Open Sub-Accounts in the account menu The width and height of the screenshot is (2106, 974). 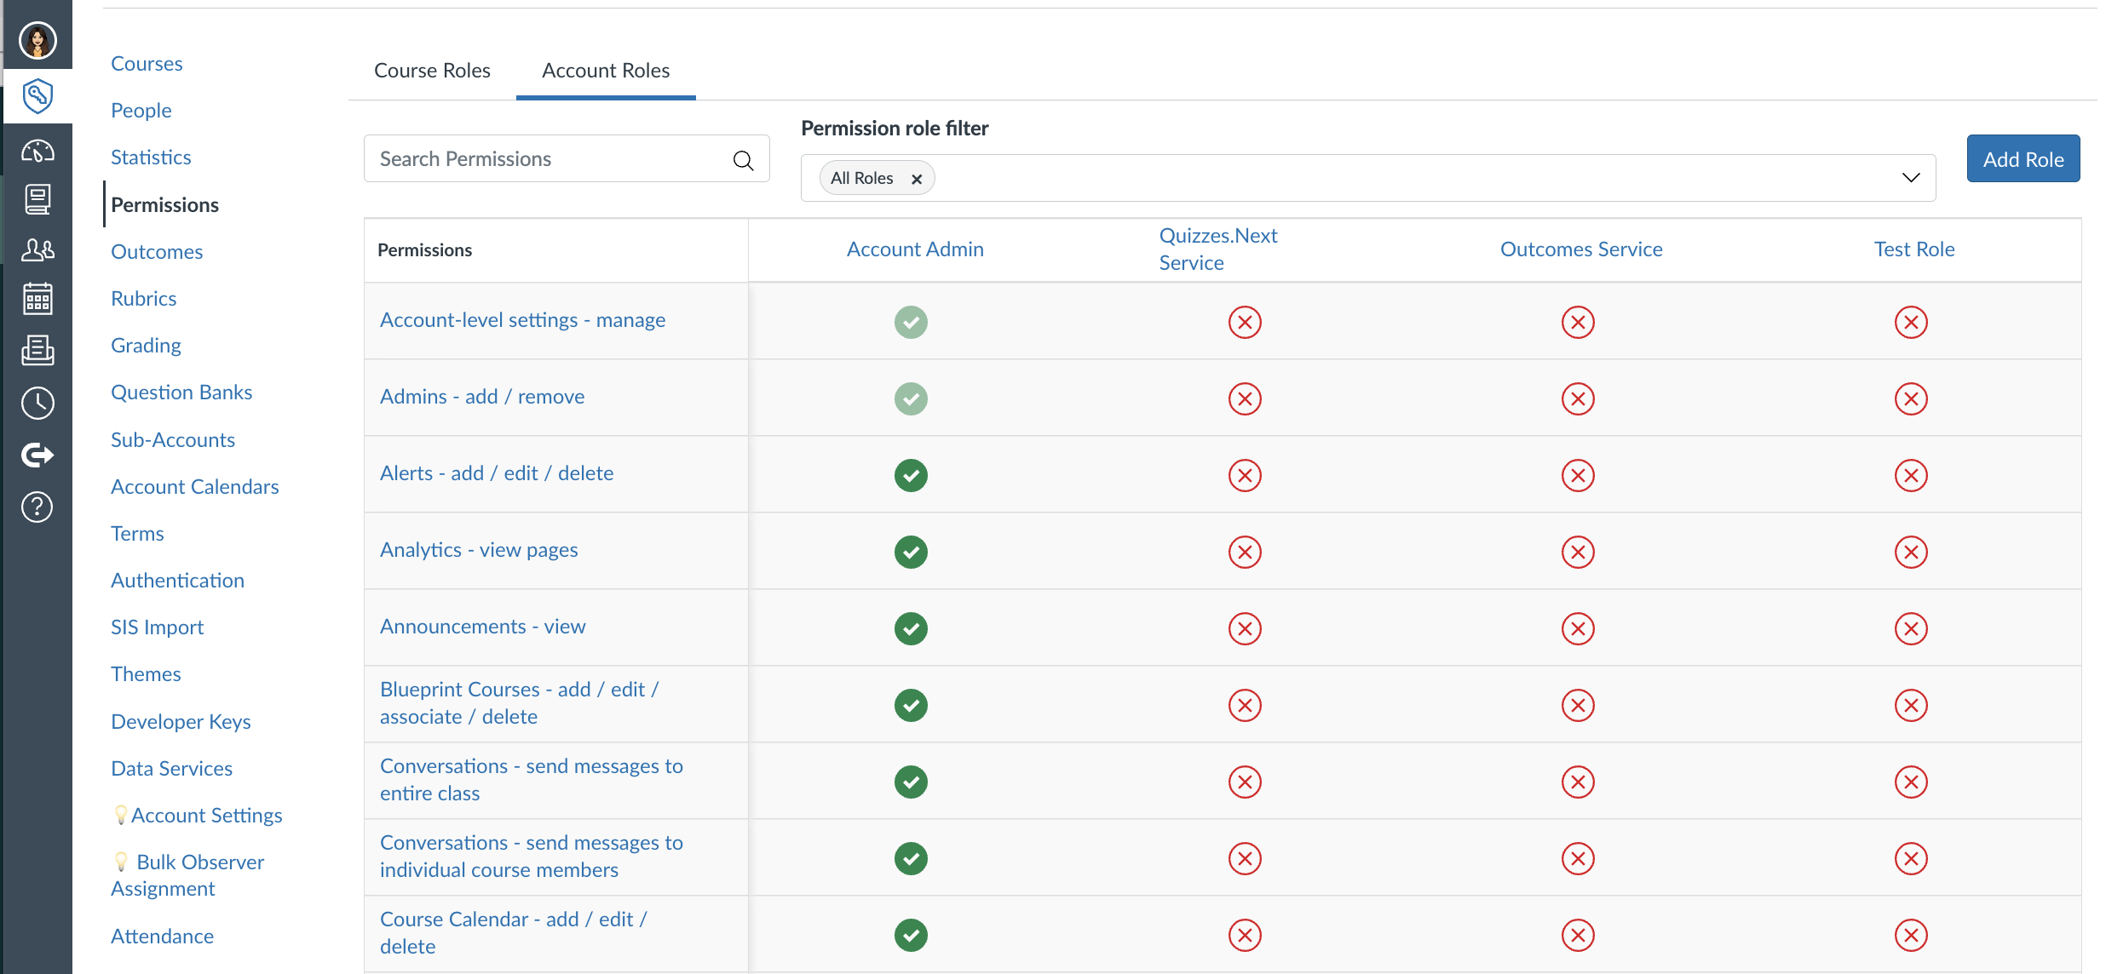[x=173, y=440]
